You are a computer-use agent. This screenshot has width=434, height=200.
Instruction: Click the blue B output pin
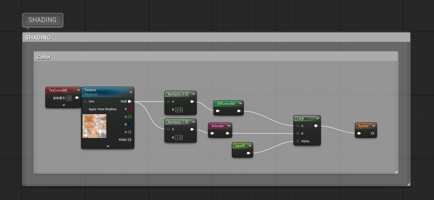(129, 124)
